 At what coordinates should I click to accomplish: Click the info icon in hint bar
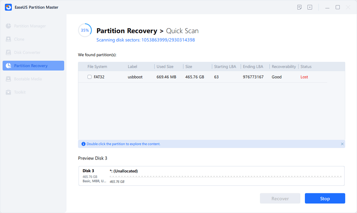[x=83, y=144]
